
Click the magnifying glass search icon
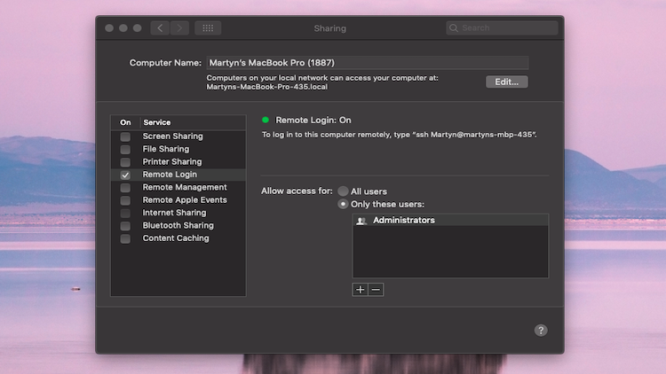(x=455, y=28)
